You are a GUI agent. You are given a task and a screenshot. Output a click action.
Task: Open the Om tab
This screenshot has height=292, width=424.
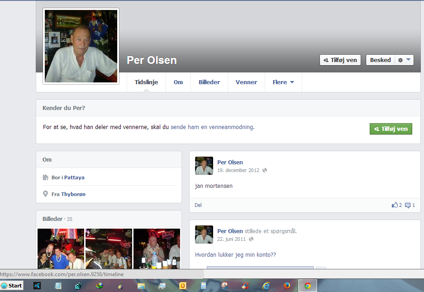[178, 82]
